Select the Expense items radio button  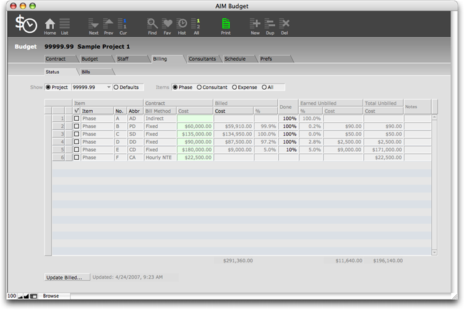[x=234, y=87]
